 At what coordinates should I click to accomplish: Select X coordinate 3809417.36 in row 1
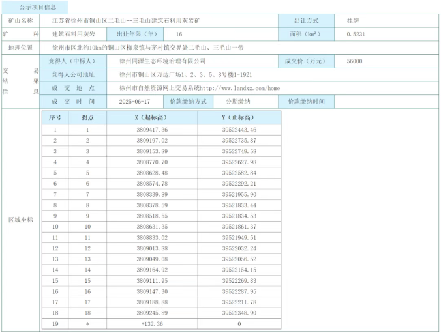pos(152,130)
